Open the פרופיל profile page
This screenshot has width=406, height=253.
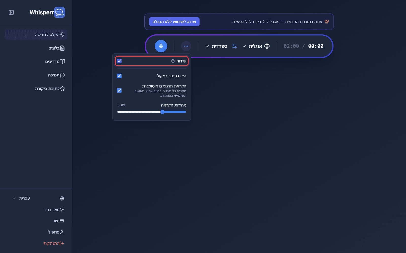pos(36,232)
